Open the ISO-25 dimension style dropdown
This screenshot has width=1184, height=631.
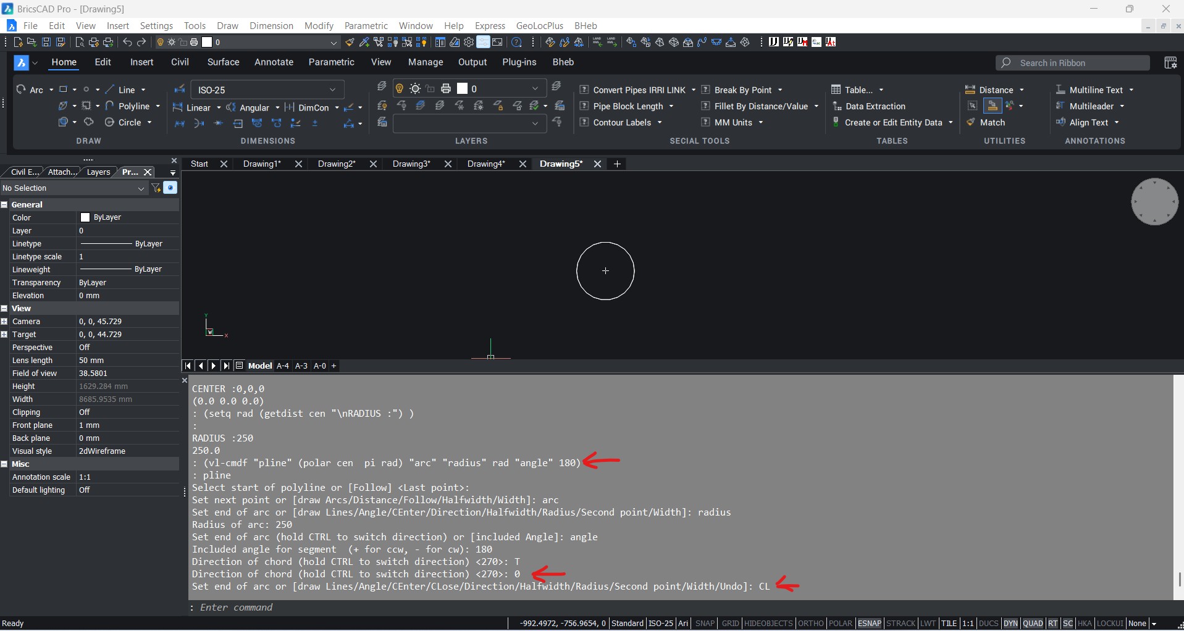[x=267, y=90]
